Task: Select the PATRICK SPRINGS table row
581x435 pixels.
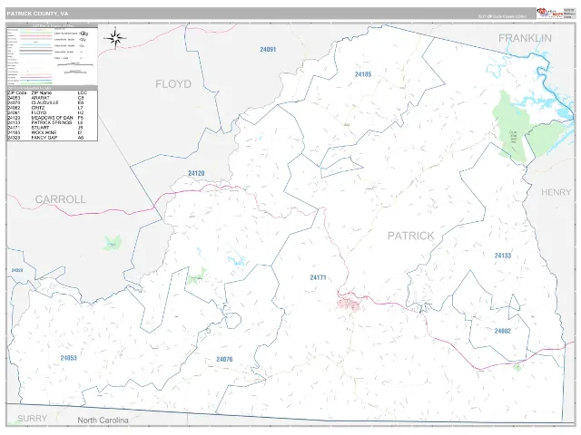Action: click(x=52, y=122)
